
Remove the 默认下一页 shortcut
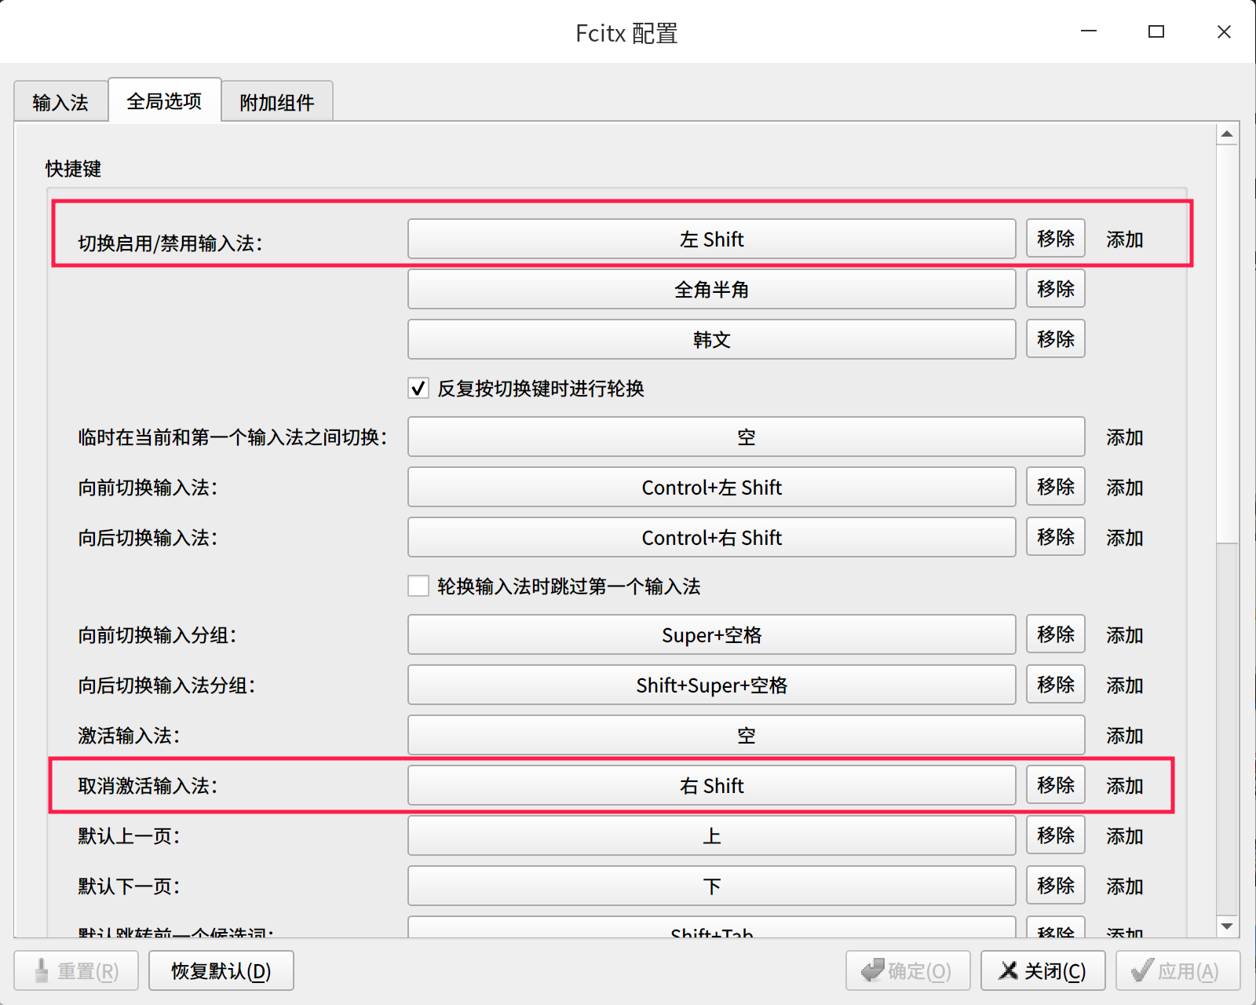pos(1056,886)
